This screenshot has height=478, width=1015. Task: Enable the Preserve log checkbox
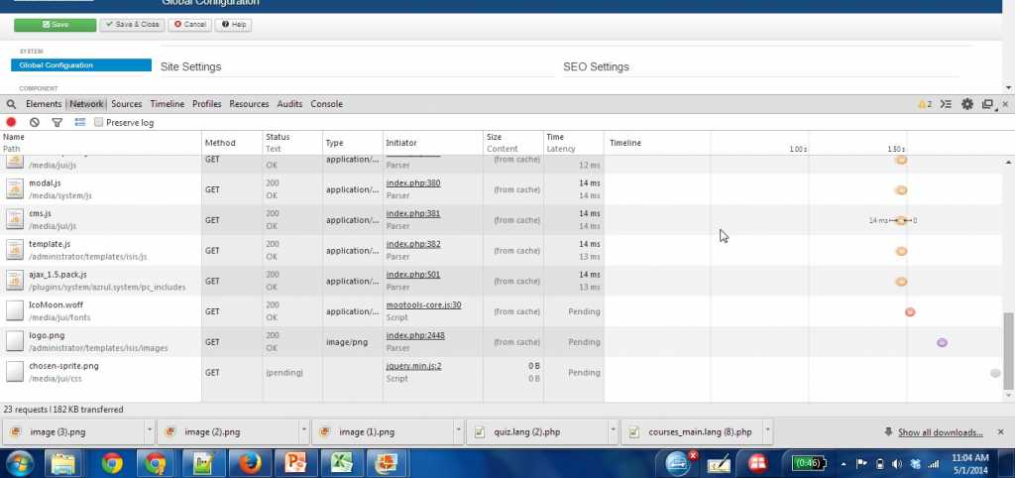[99, 123]
